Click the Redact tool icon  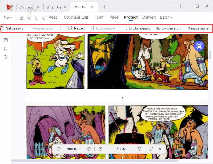pos(70,28)
